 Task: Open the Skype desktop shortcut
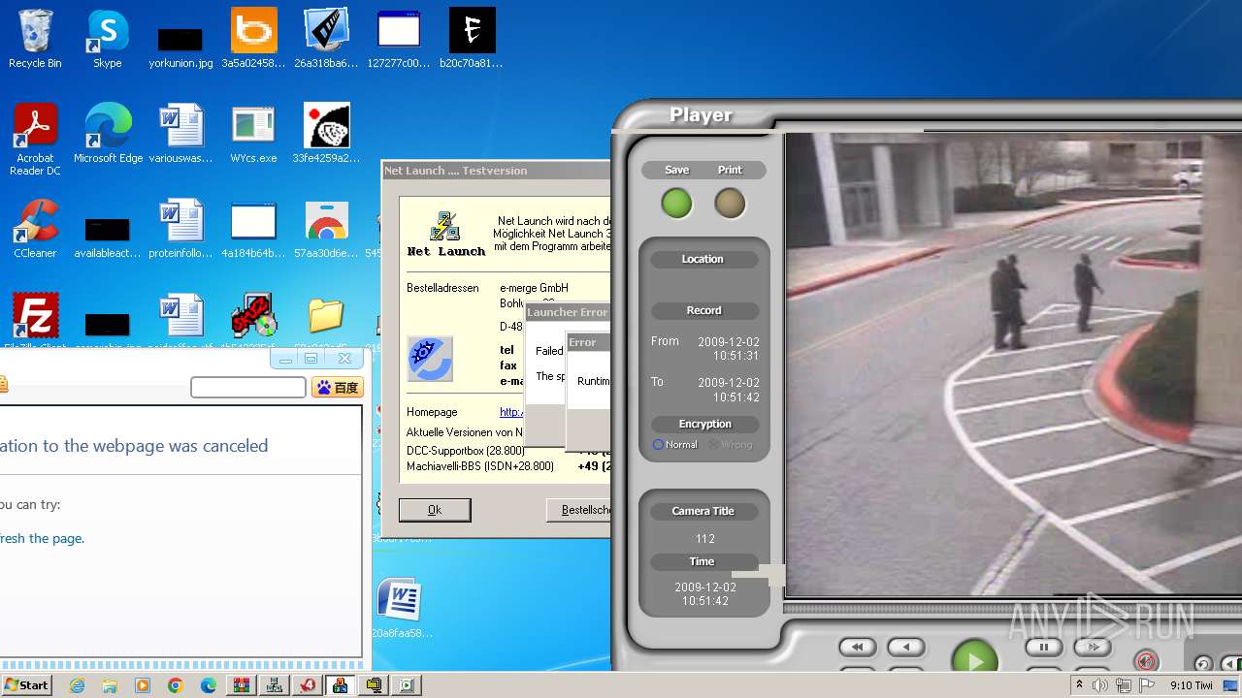[x=108, y=39]
